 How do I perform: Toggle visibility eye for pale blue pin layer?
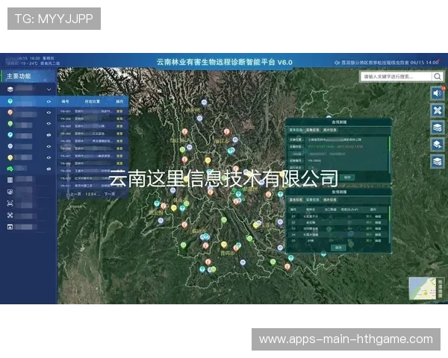tap(49, 146)
